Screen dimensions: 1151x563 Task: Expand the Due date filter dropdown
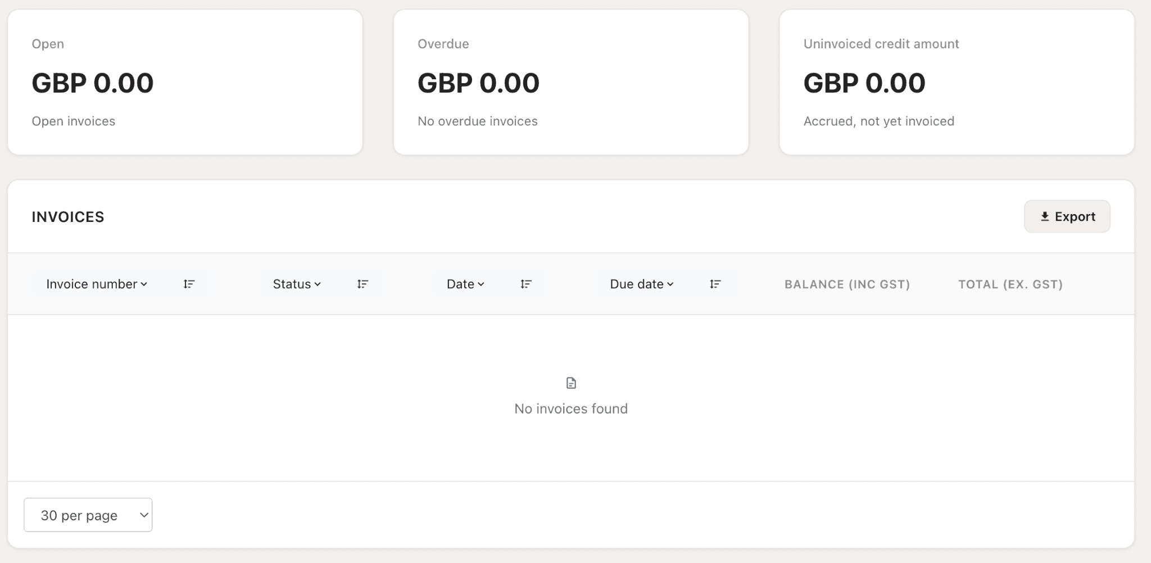pyautogui.click(x=642, y=284)
